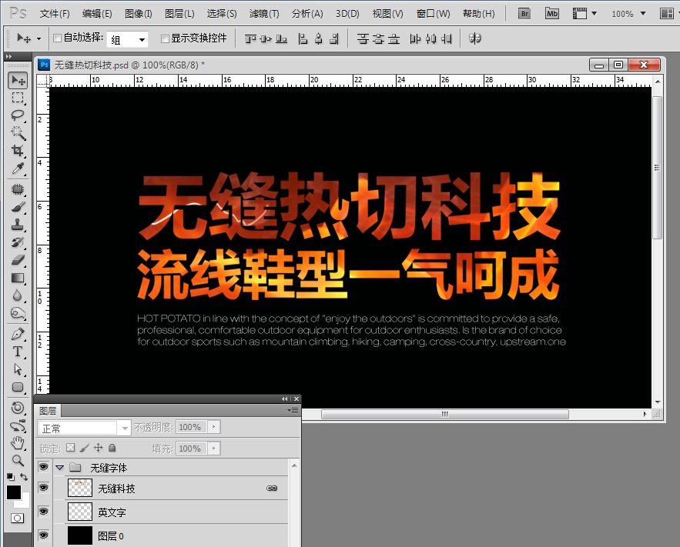The image size is (680, 547).
Task: Select the 3D Rotate tool
Action: [18, 408]
